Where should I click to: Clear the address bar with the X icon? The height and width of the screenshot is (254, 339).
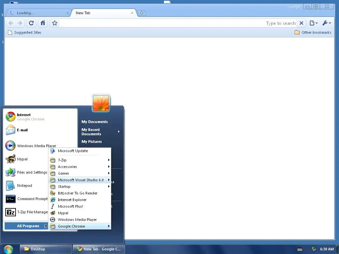tap(301, 23)
